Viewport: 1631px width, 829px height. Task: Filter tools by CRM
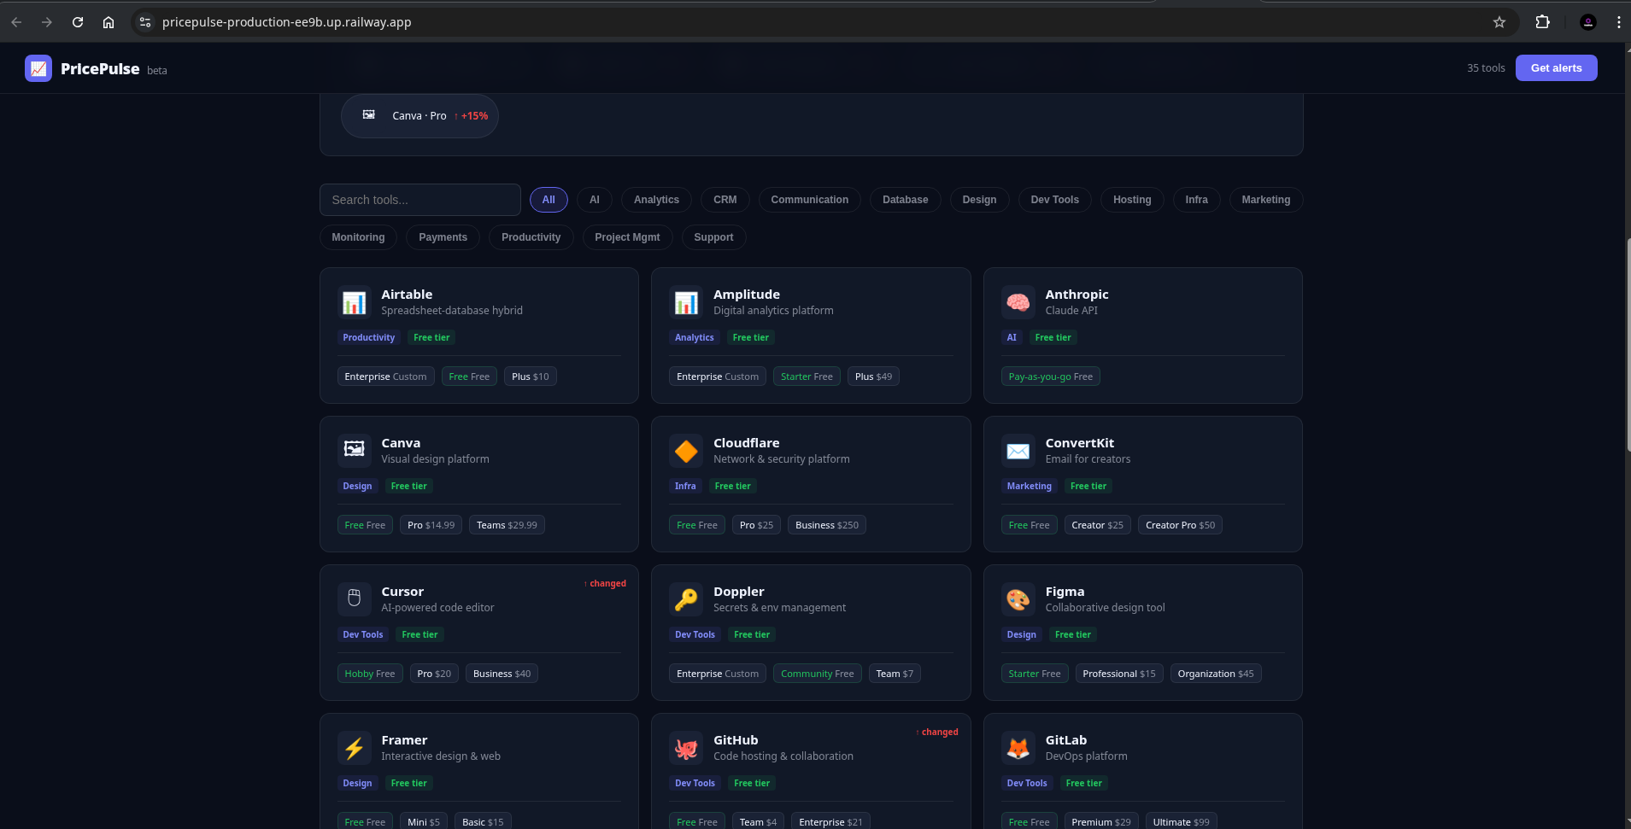(x=725, y=200)
